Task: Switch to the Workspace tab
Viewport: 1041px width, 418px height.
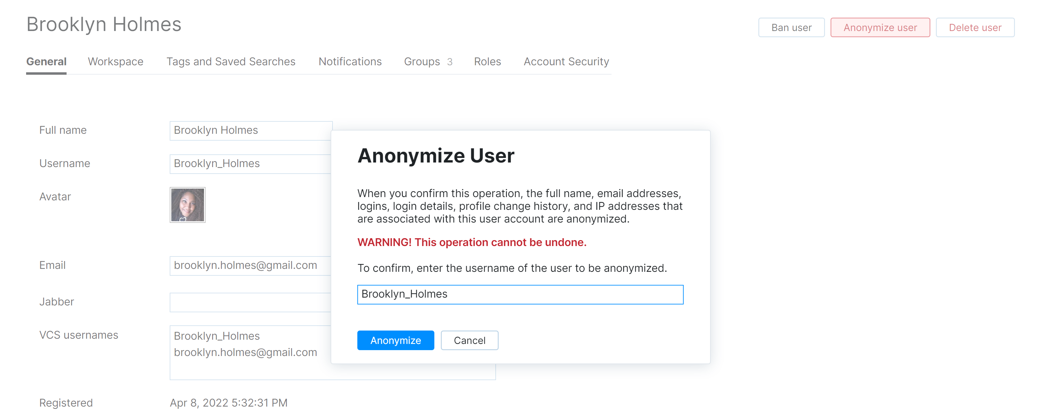Action: click(x=116, y=61)
